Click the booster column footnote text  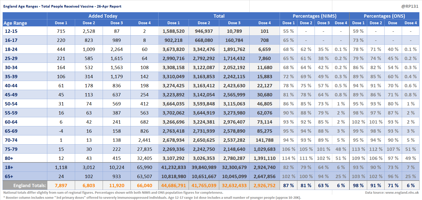pos(152,197)
